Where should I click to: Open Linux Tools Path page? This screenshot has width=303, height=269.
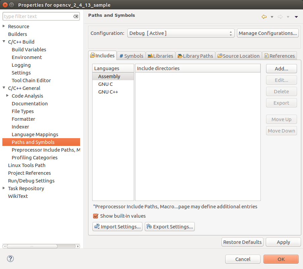(x=27, y=165)
